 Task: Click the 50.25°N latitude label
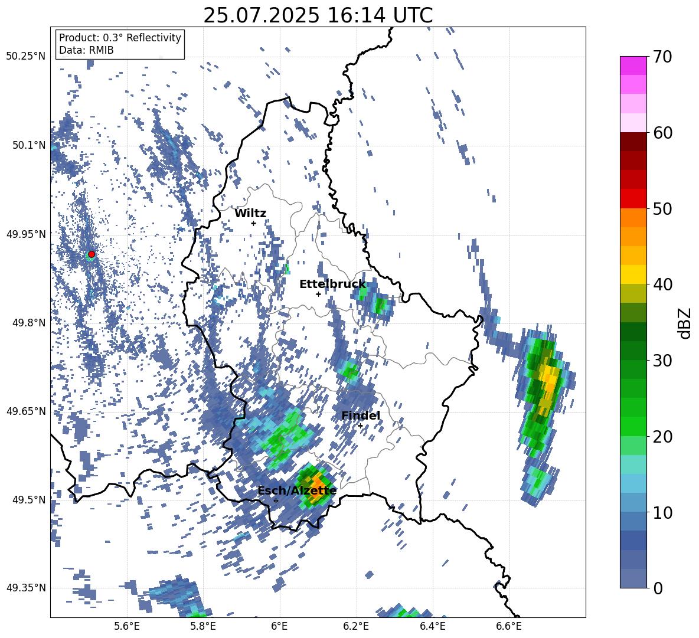click(26, 57)
